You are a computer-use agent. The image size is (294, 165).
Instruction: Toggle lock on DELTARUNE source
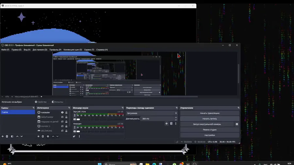click(66, 131)
